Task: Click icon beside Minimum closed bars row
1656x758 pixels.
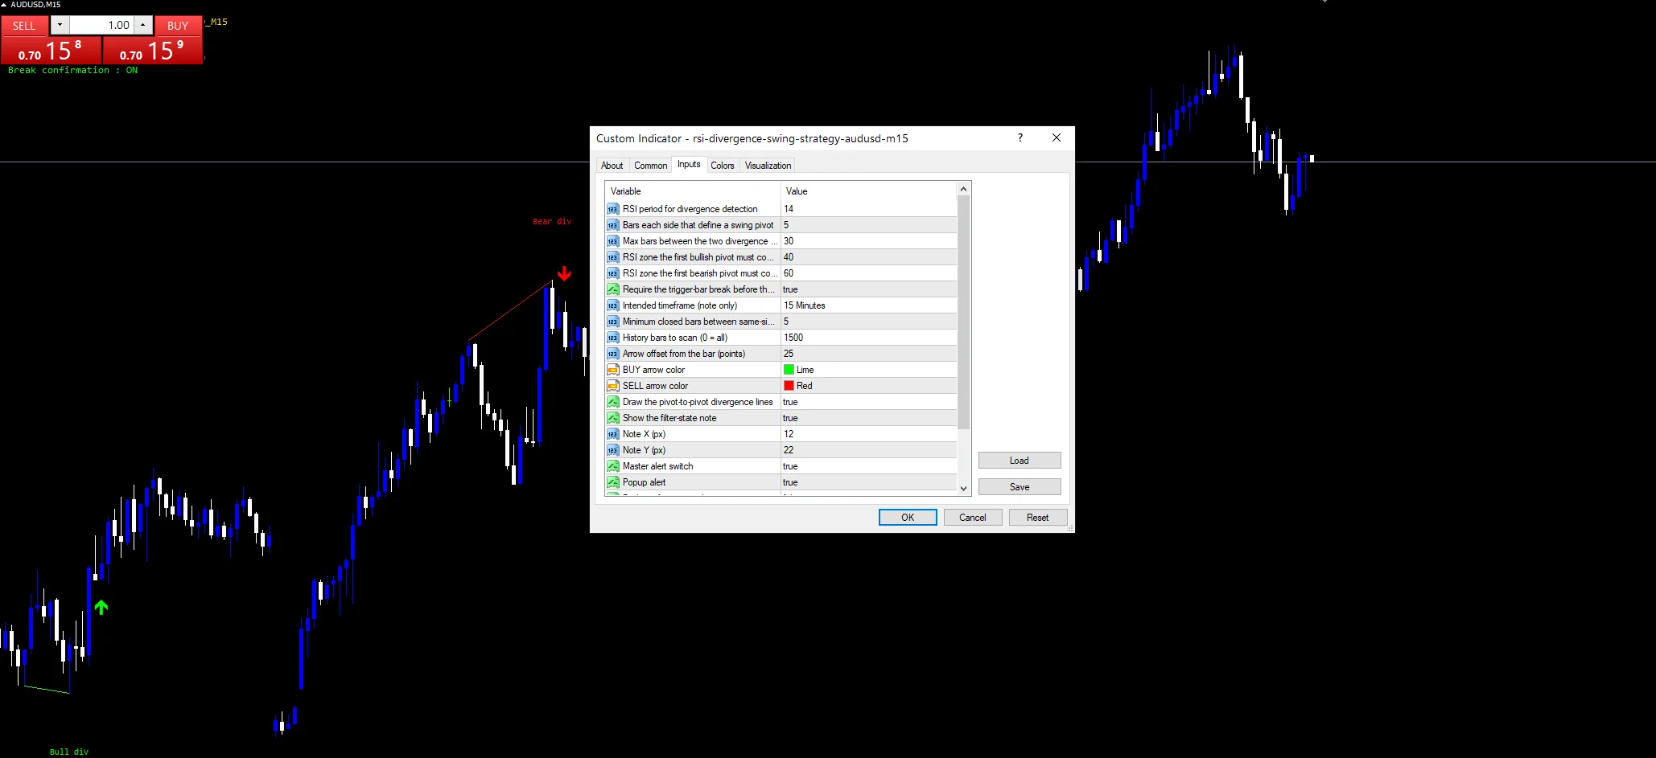Action: 613,322
